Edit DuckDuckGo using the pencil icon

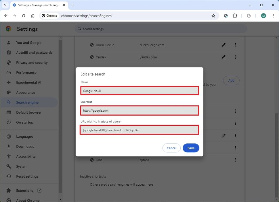pos(223,45)
